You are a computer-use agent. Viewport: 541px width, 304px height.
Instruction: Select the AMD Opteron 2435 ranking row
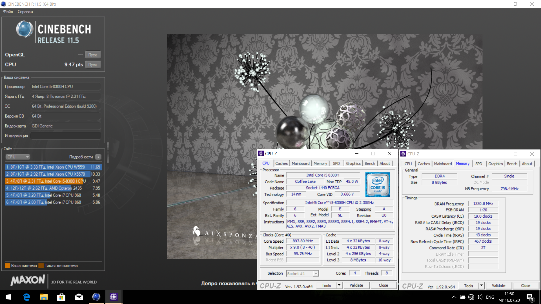pyautogui.click(x=53, y=188)
